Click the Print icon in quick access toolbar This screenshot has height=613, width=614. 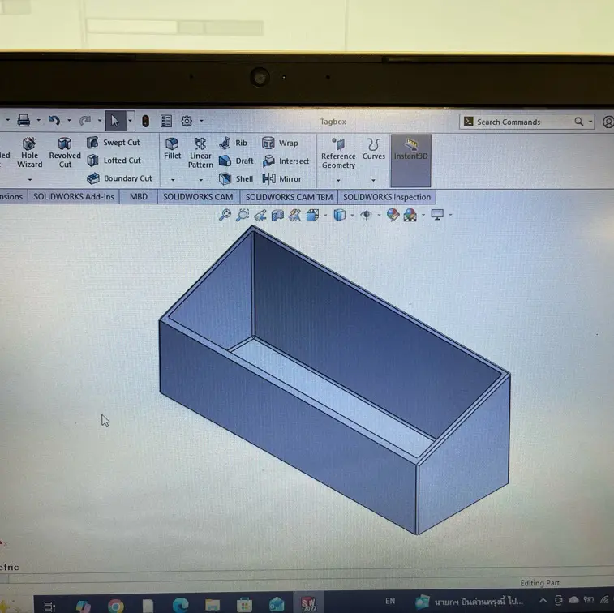(x=24, y=121)
